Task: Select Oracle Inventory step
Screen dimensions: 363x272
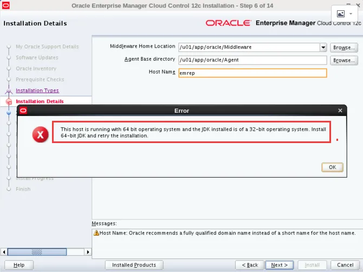Action: click(x=36, y=68)
